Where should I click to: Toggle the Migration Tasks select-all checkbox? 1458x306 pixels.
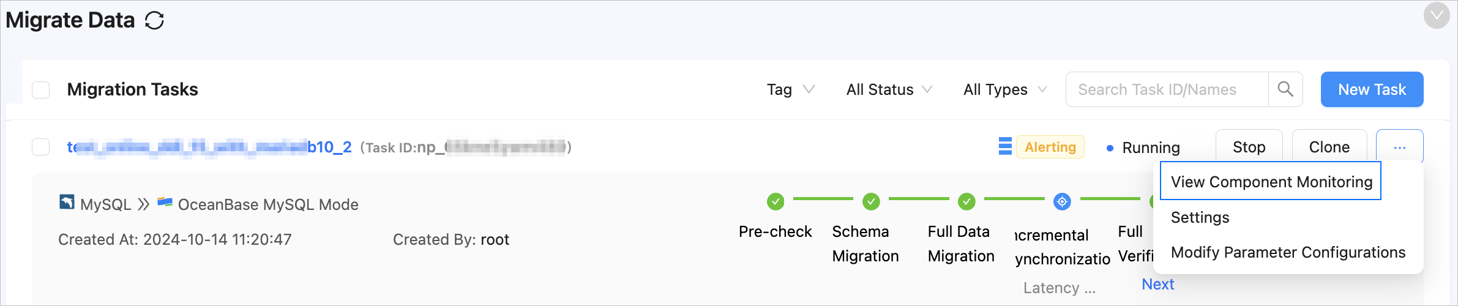coord(41,90)
